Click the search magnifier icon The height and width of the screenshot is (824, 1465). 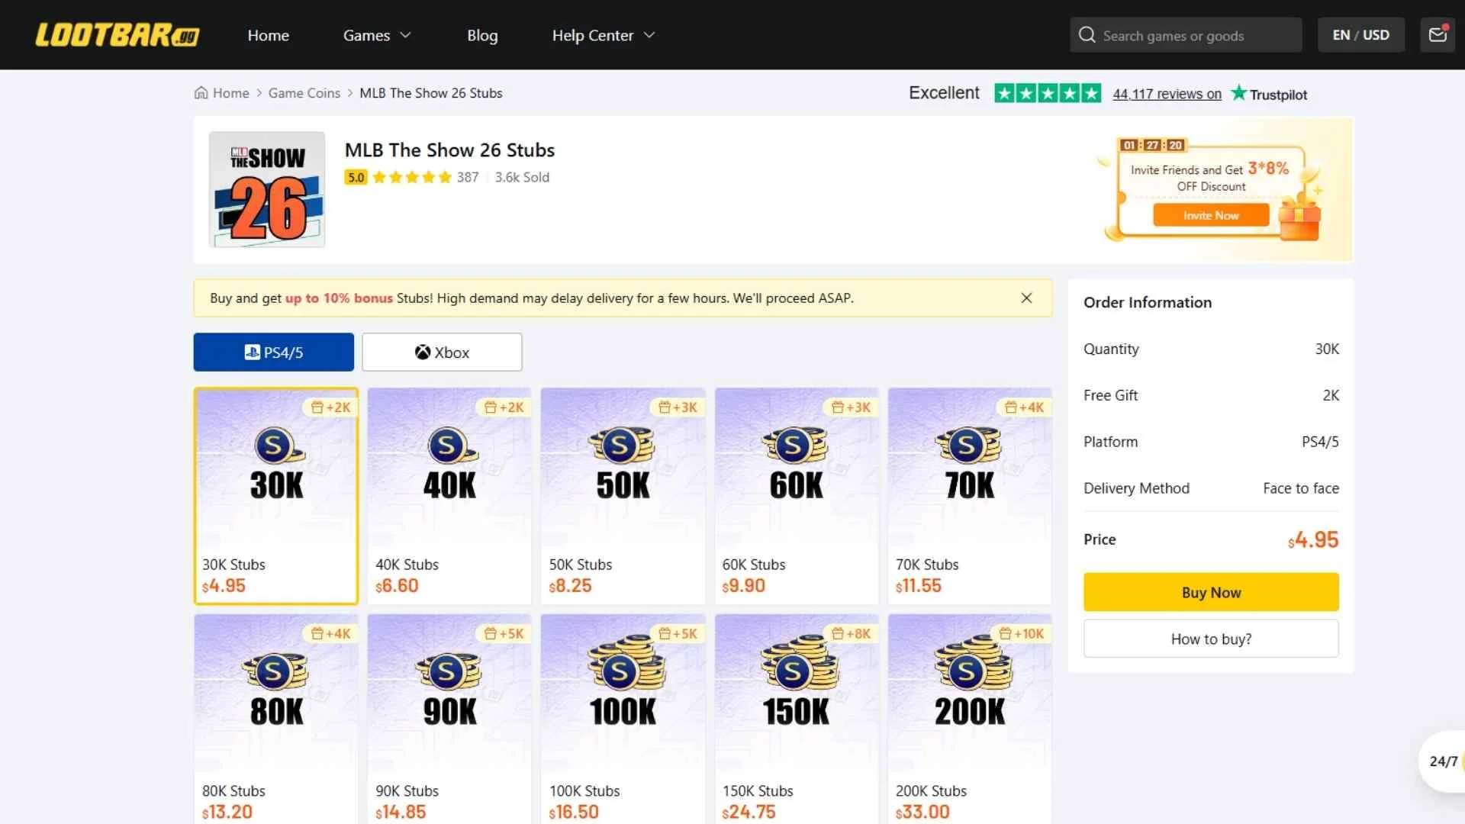[1087, 35]
